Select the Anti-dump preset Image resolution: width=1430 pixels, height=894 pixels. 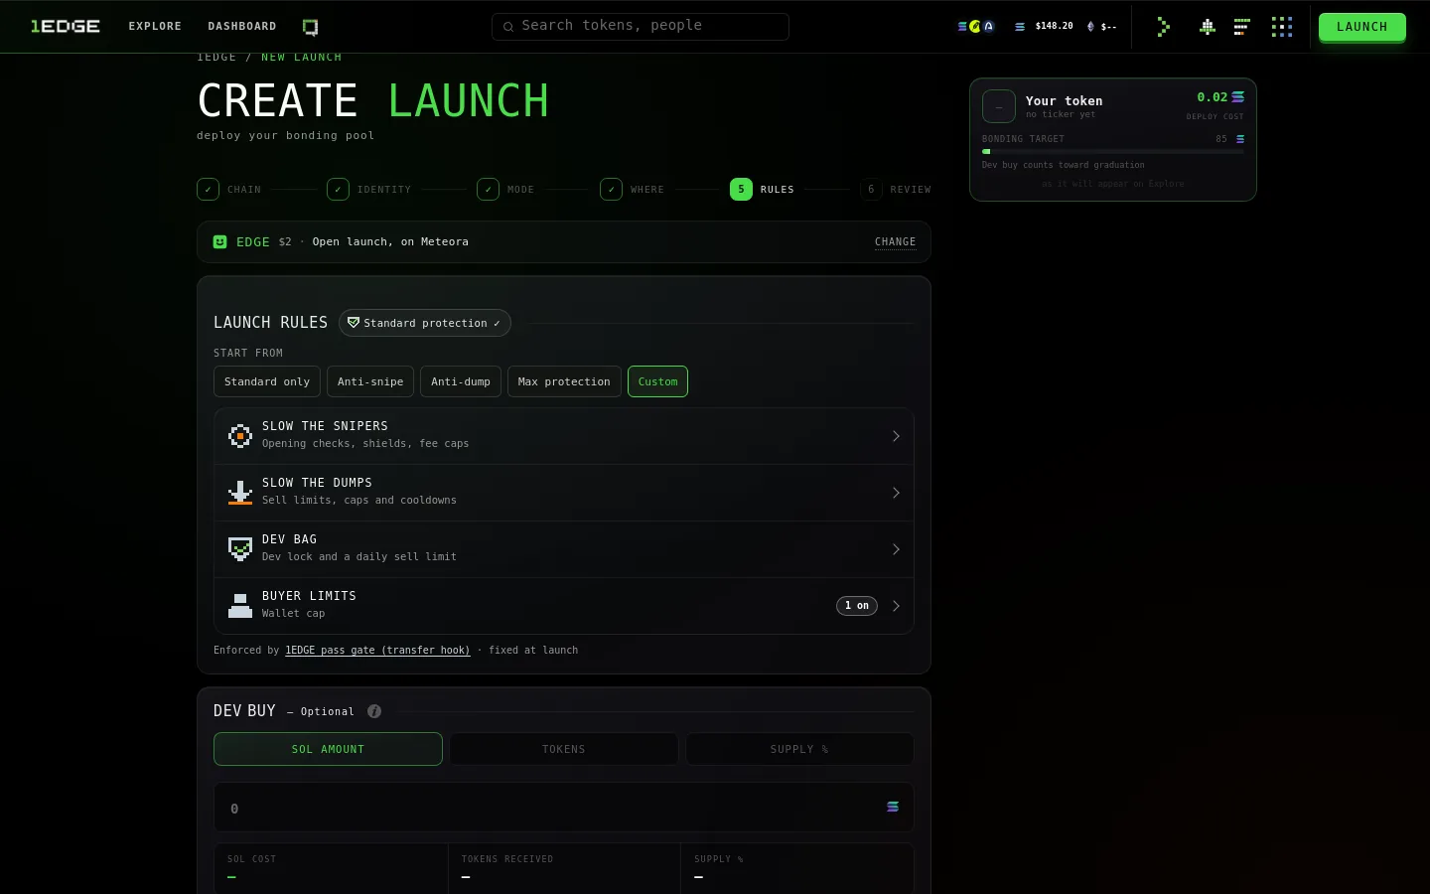click(x=461, y=381)
